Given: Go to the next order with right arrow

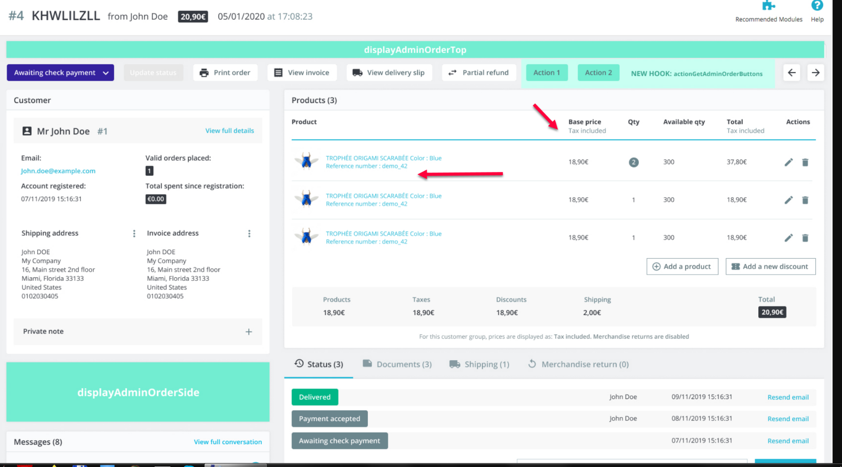Looking at the screenshot, I should click(816, 73).
